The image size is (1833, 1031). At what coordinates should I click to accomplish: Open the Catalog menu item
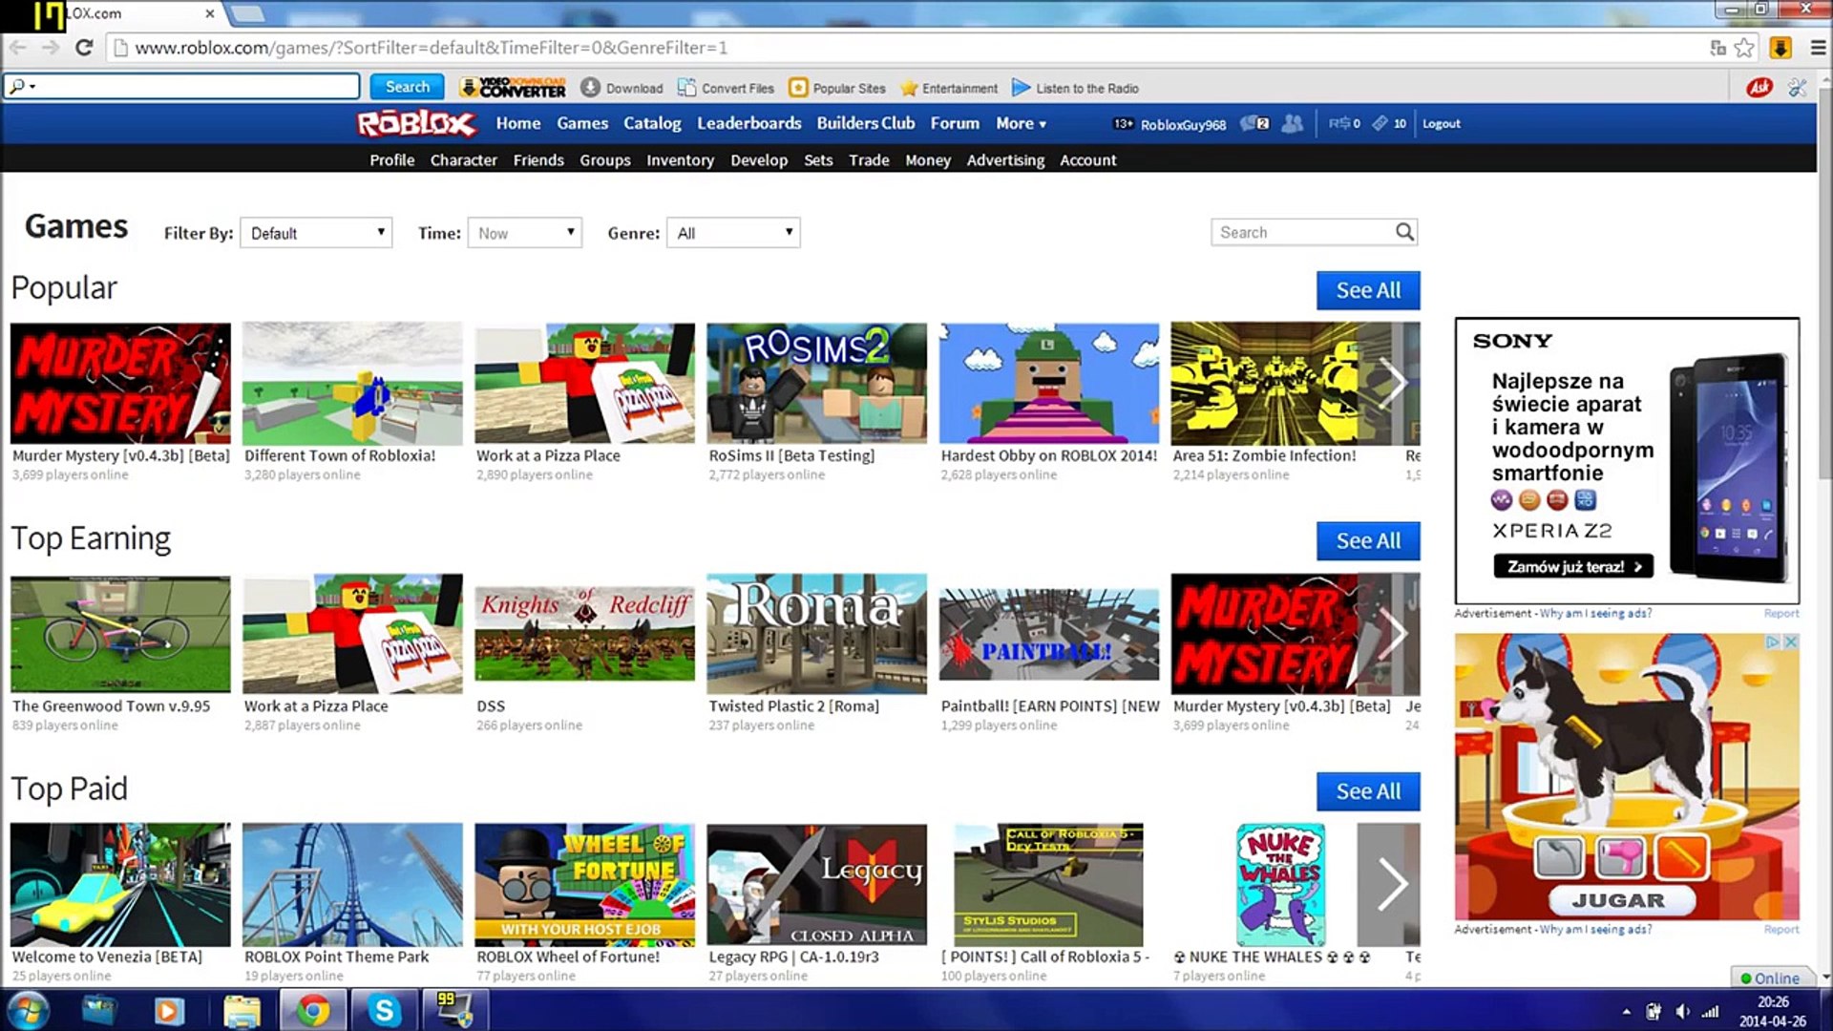pos(652,124)
